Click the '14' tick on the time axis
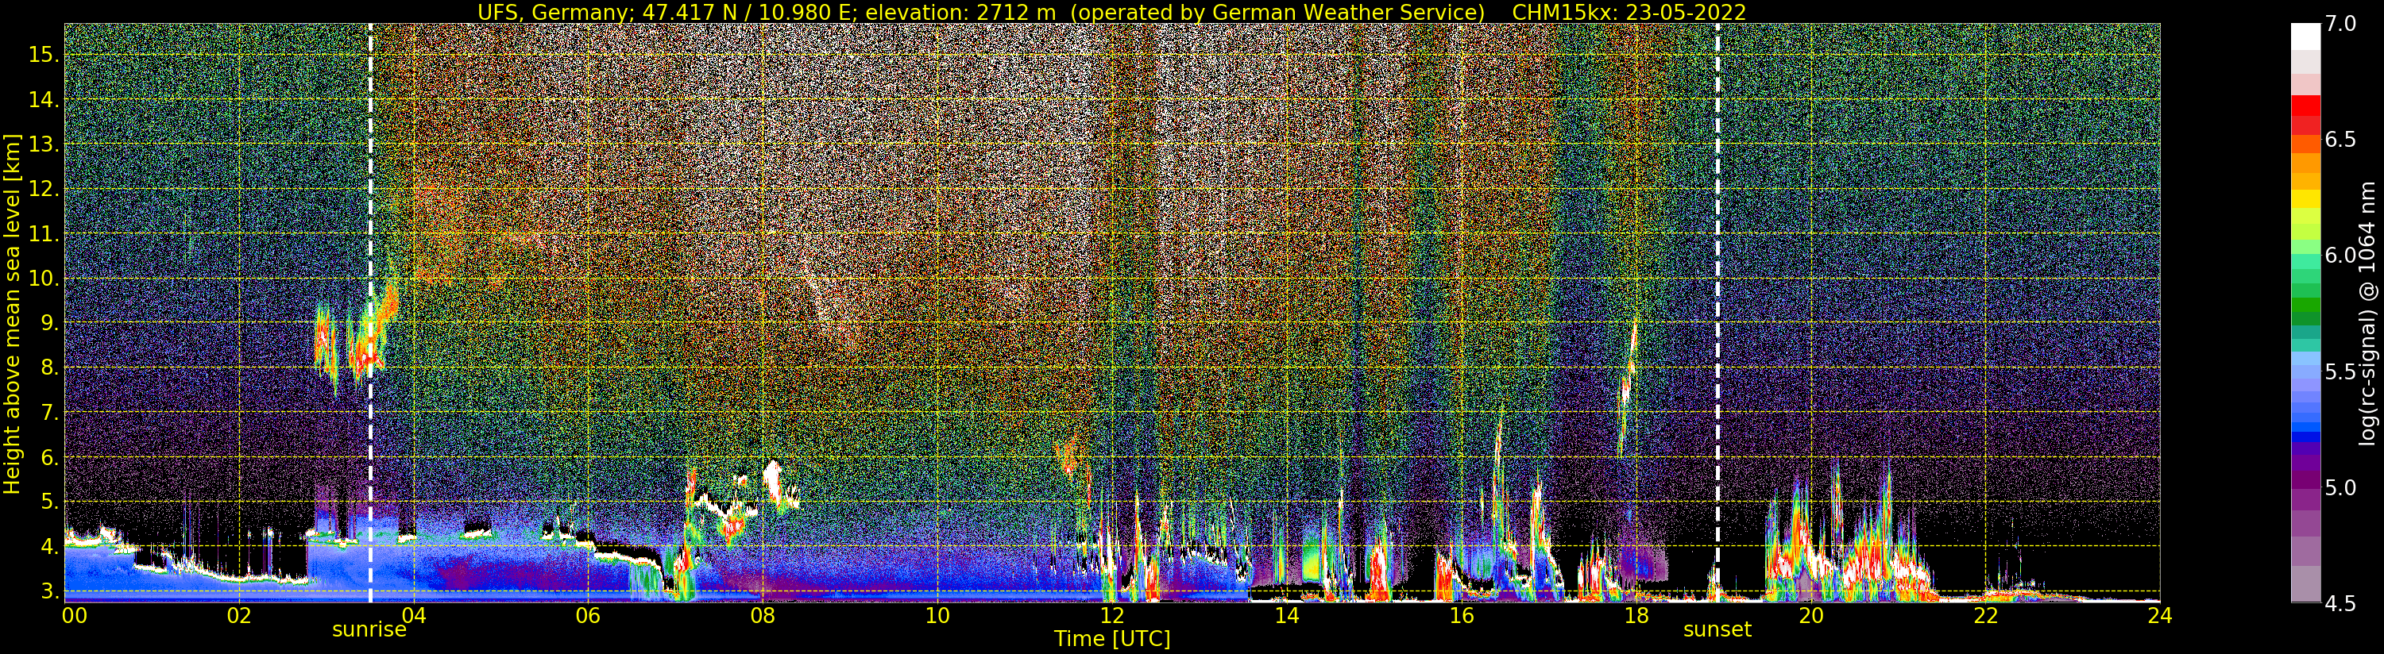The width and height of the screenshot is (2384, 654). point(1286,615)
